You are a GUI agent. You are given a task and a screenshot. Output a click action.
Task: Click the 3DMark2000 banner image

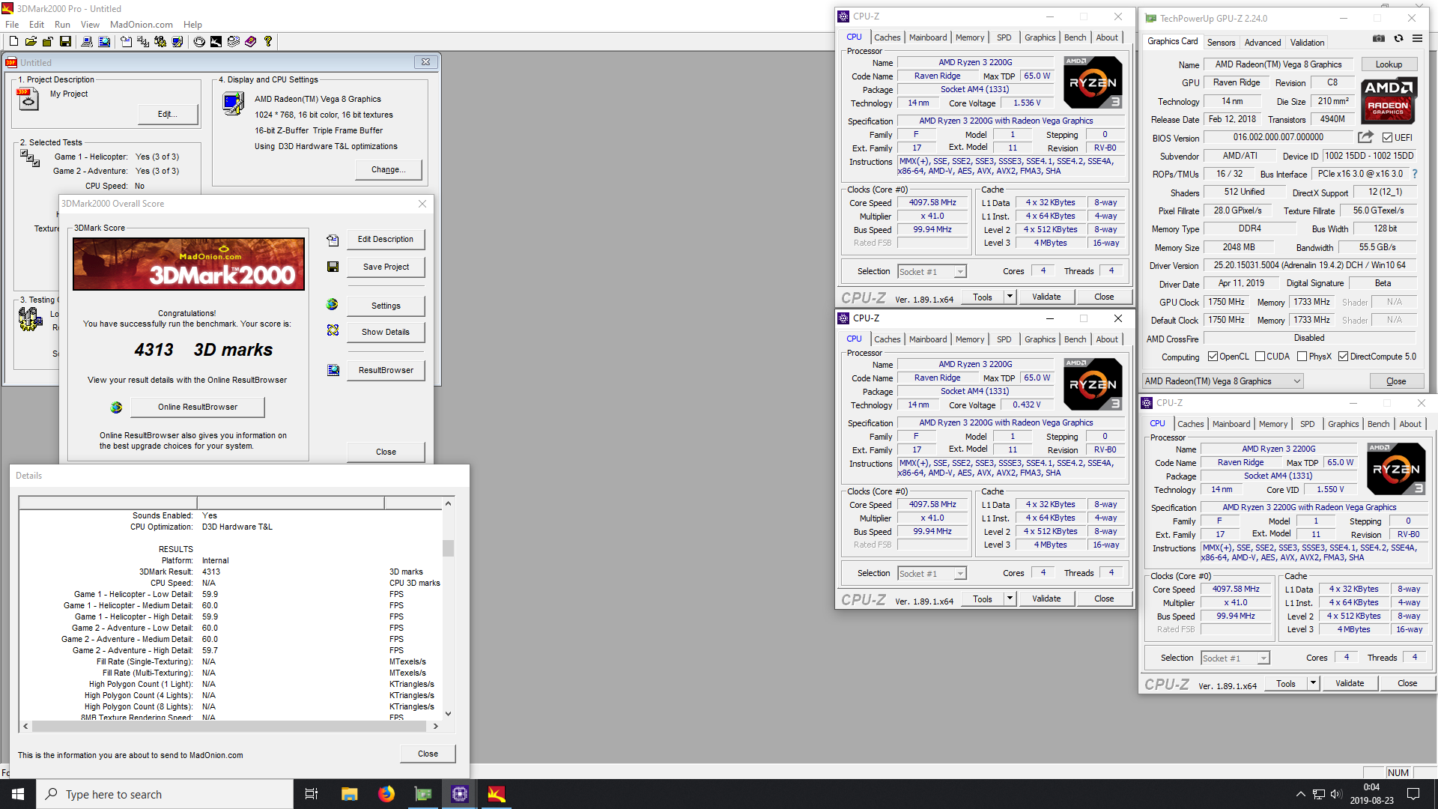tap(189, 264)
